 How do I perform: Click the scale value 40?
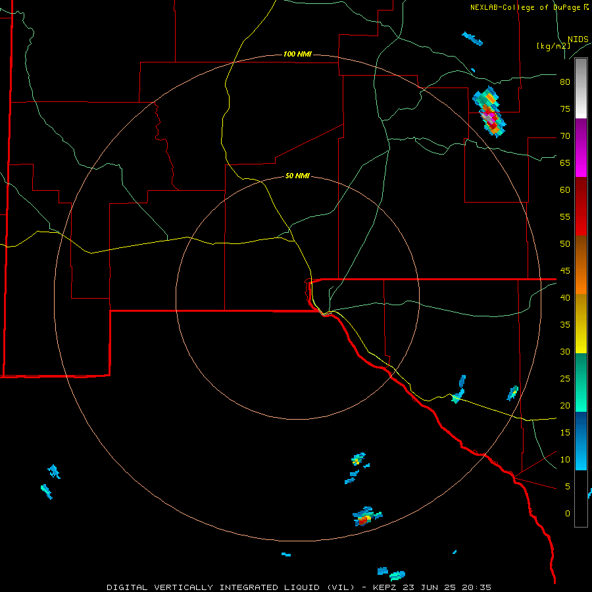click(x=565, y=298)
